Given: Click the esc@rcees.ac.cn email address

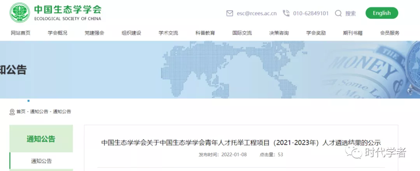Looking at the screenshot, I should 257,13.
